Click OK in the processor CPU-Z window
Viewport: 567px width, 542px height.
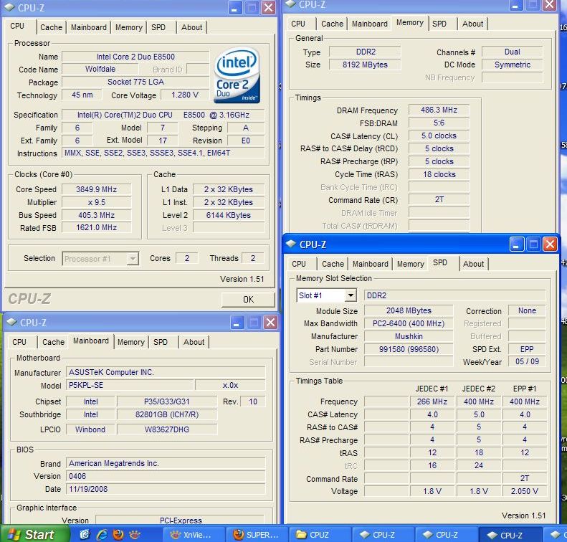pyautogui.click(x=248, y=300)
